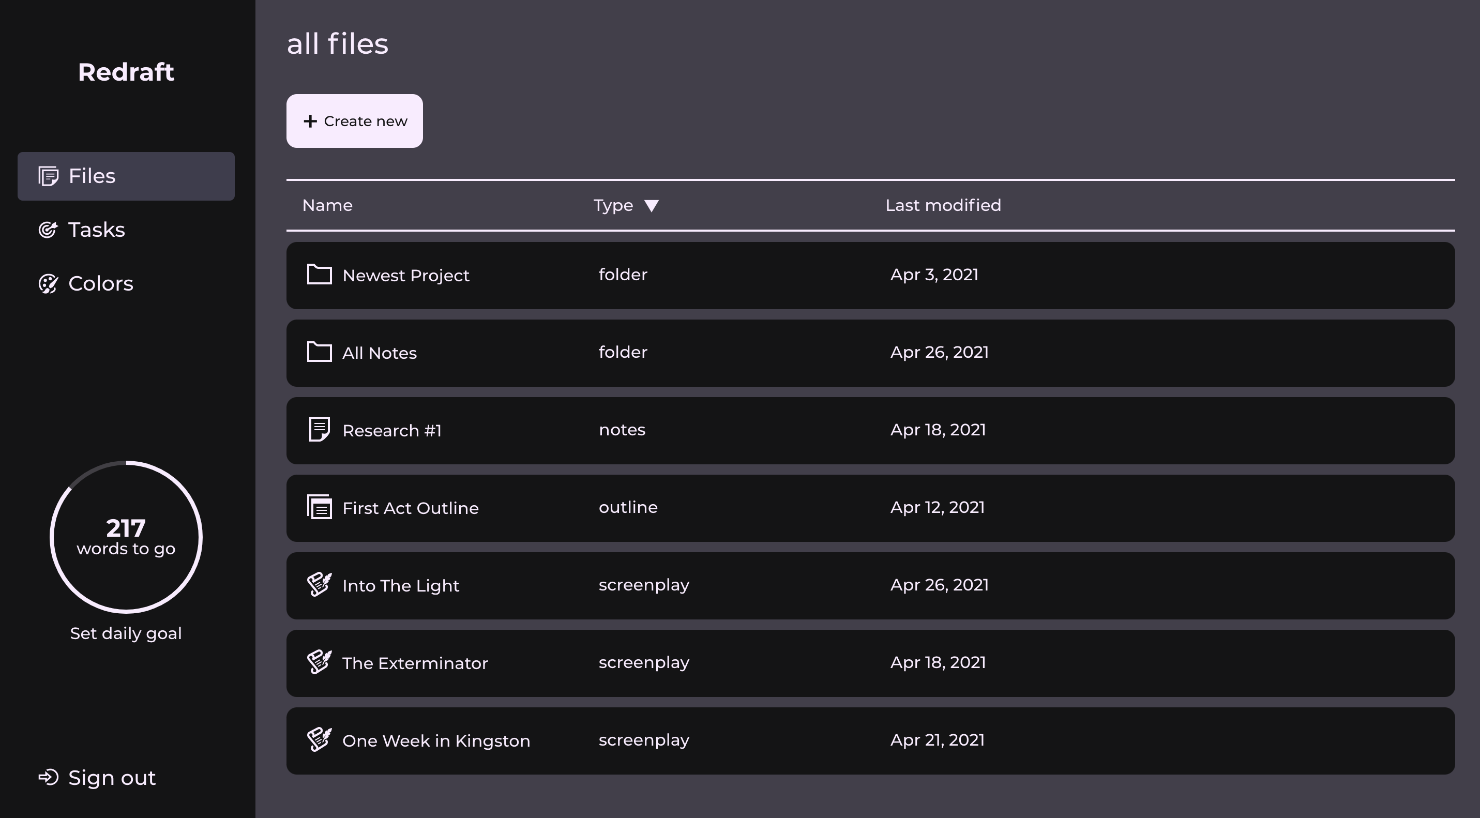The width and height of the screenshot is (1480, 818).
Task: Click the notes icon next to Research #1
Action: pos(319,430)
